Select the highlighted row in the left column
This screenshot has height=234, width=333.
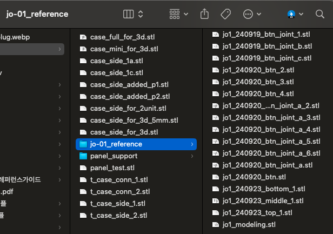32,49
